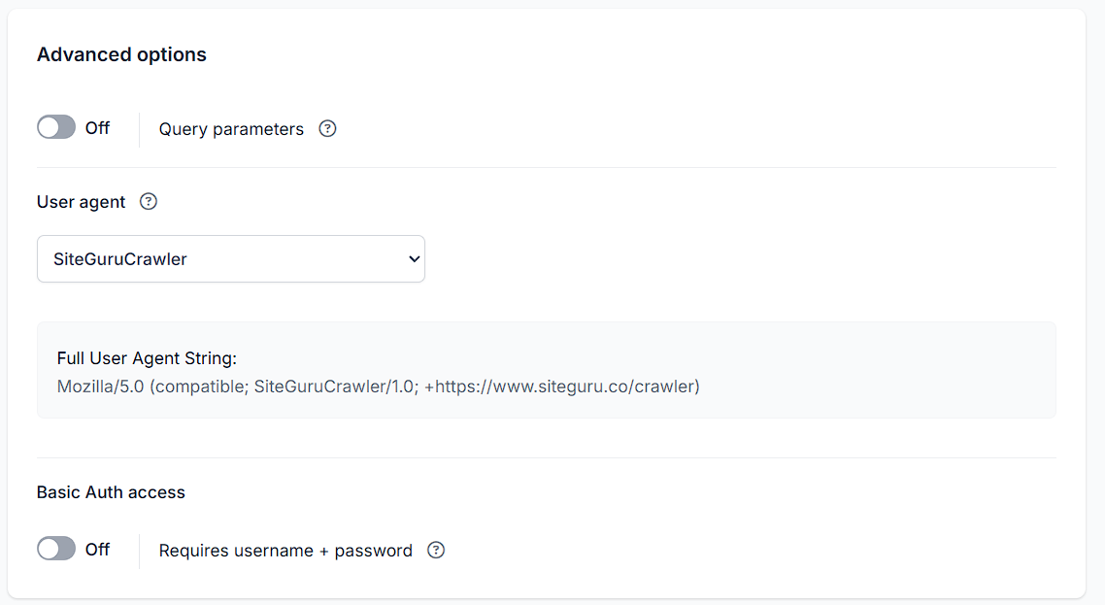This screenshot has height=605, width=1105.
Task: Click the help icon next to Query parameters
Action: pos(327,128)
